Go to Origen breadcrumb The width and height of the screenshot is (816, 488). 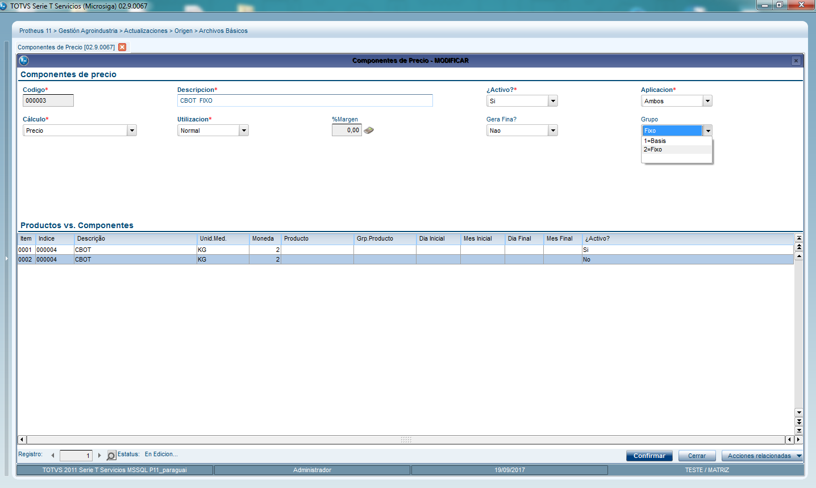pos(184,31)
